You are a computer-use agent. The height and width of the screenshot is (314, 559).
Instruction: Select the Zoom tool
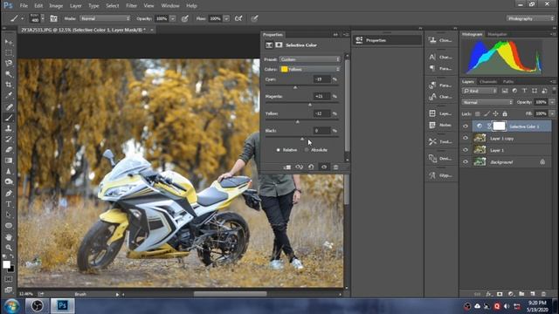click(9, 248)
